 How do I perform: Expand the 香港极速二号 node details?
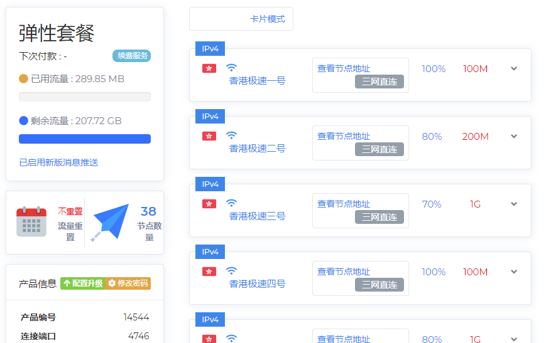click(514, 136)
